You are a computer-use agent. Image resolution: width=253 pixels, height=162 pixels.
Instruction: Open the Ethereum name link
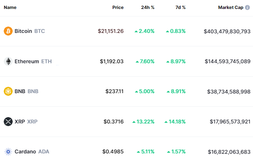pos(26,61)
